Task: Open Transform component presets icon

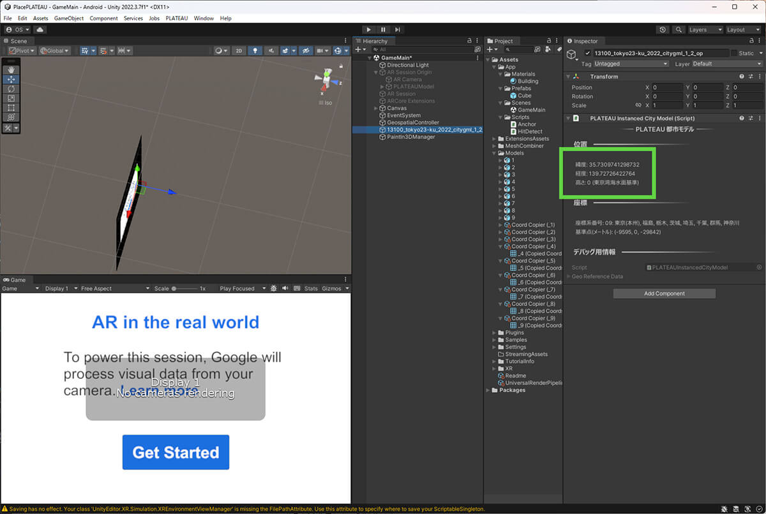Action: 751,77
